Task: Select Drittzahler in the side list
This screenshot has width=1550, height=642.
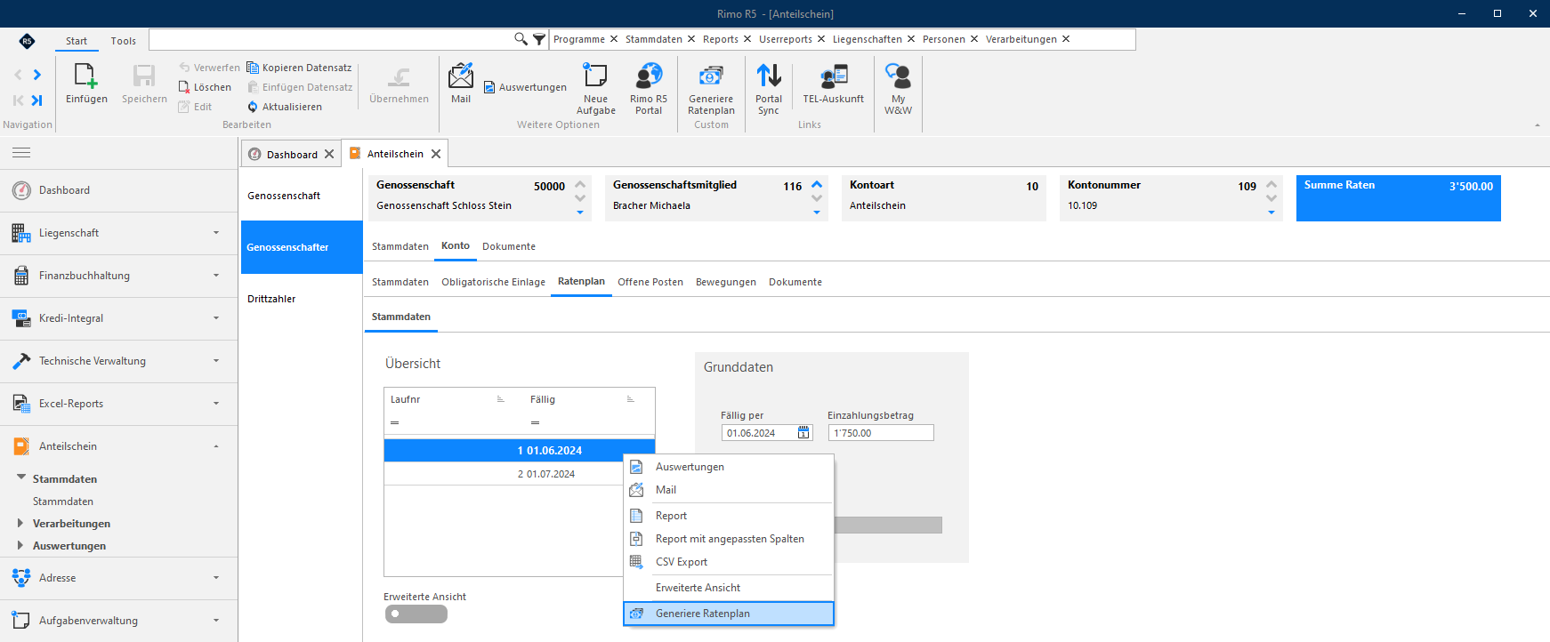Action: (x=302, y=299)
